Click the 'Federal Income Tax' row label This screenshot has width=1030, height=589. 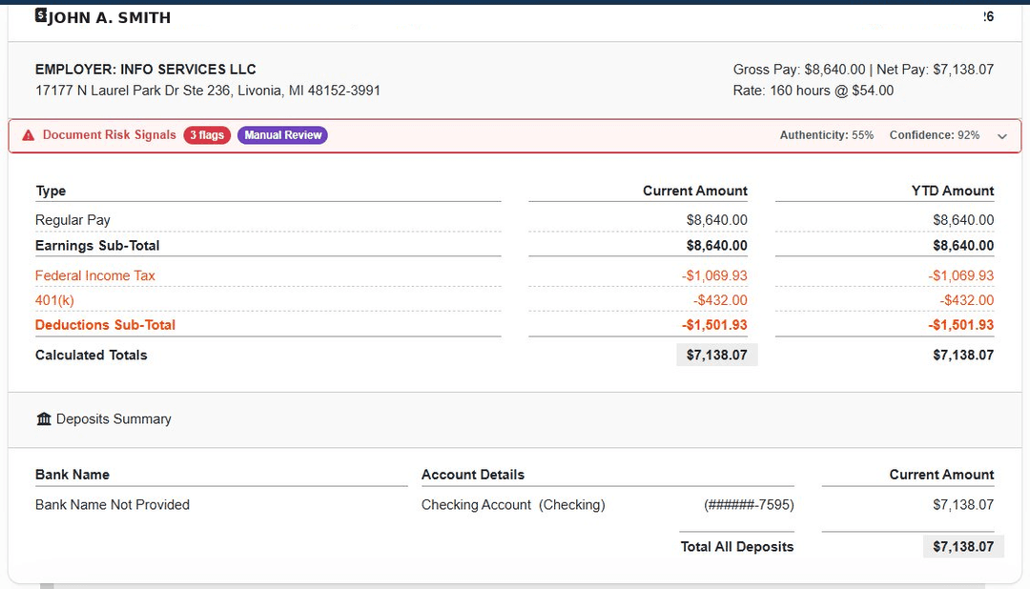95,275
